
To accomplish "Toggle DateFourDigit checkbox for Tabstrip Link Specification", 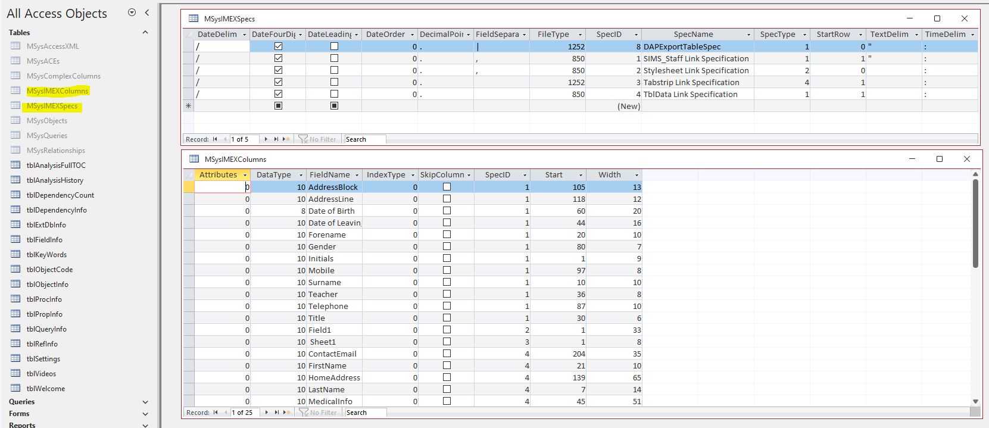I will point(278,82).
